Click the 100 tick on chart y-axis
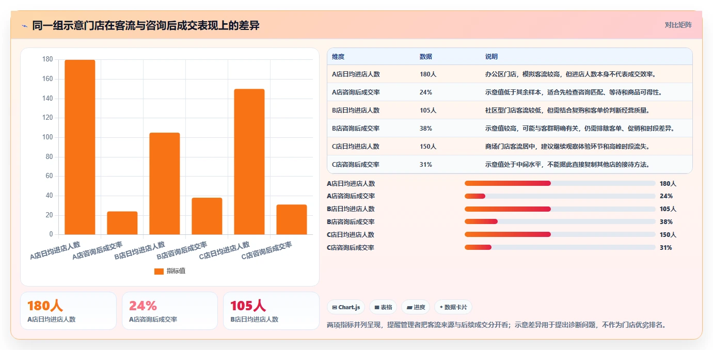Screen dimensions: 713x350 [47, 137]
